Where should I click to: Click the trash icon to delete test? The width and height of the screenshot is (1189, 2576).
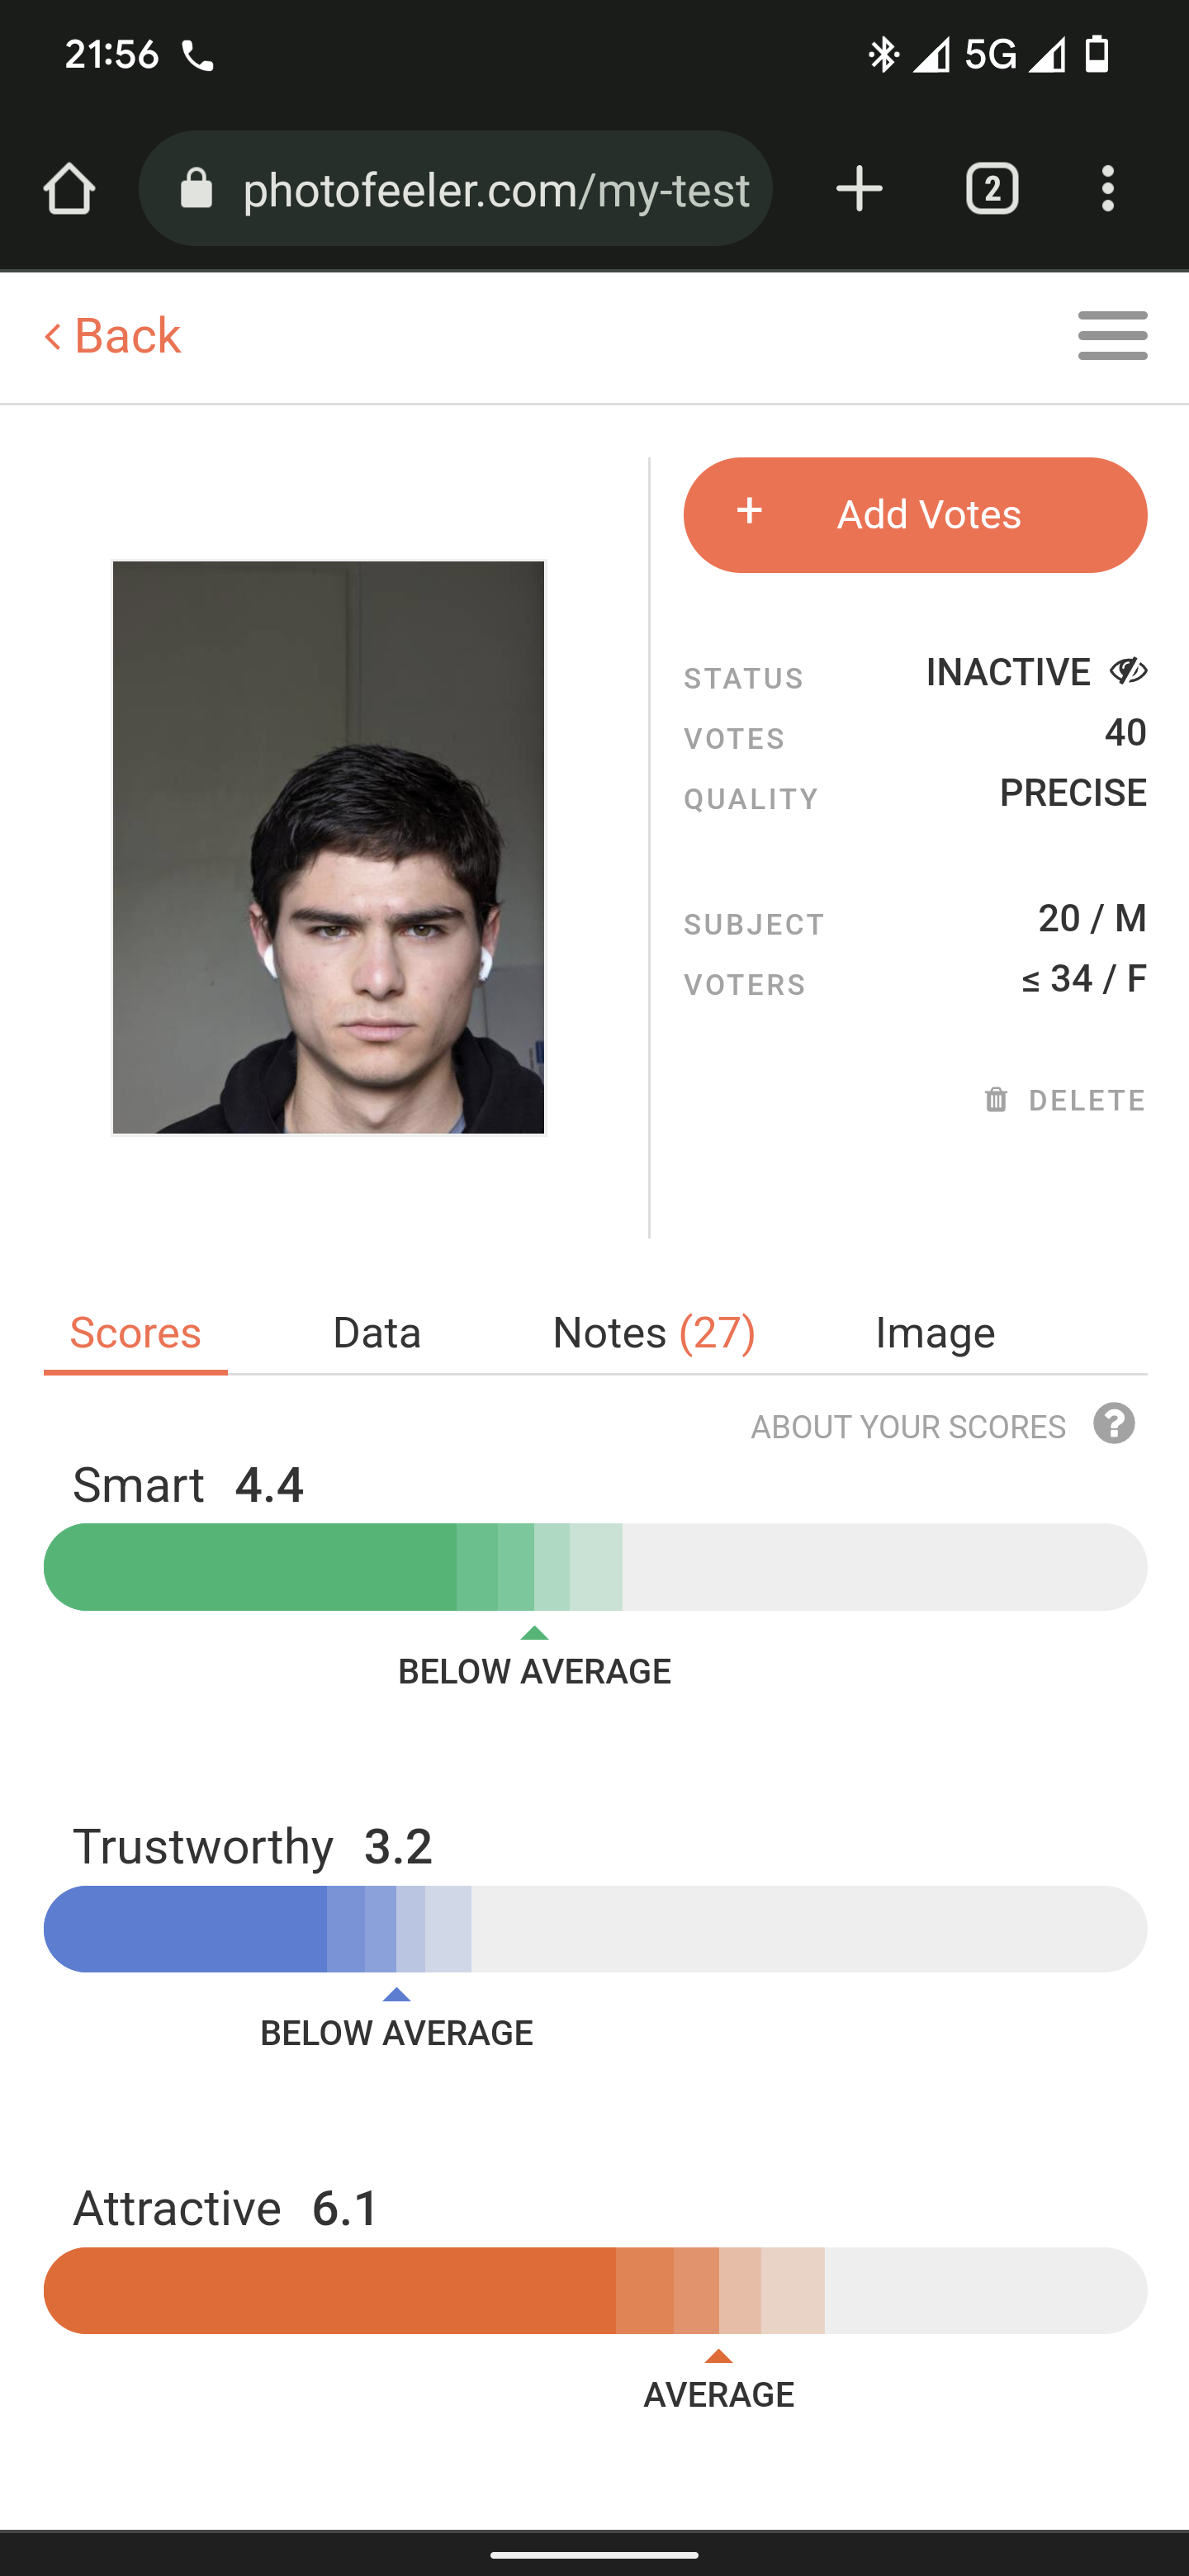click(x=996, y=1100)
